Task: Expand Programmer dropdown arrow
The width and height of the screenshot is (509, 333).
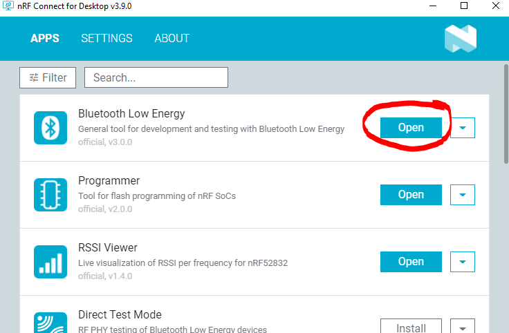Action: (x=463, y=195)
